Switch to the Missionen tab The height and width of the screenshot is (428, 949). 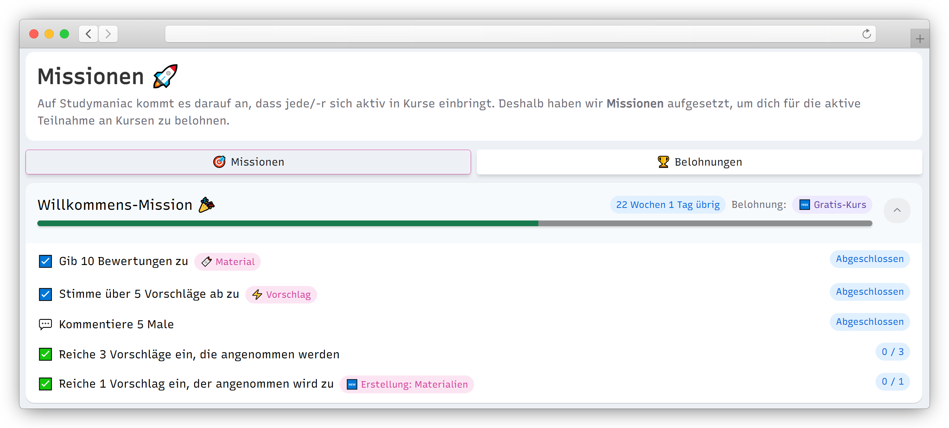point(248,162)
